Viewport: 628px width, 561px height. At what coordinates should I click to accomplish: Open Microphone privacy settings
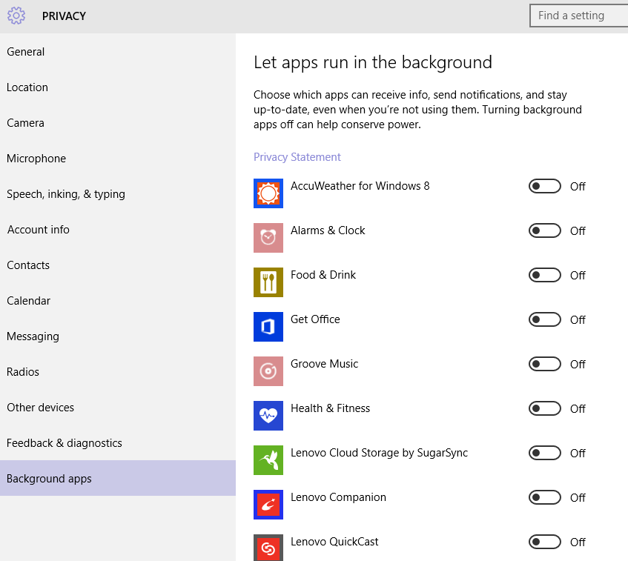click(118, 159)
